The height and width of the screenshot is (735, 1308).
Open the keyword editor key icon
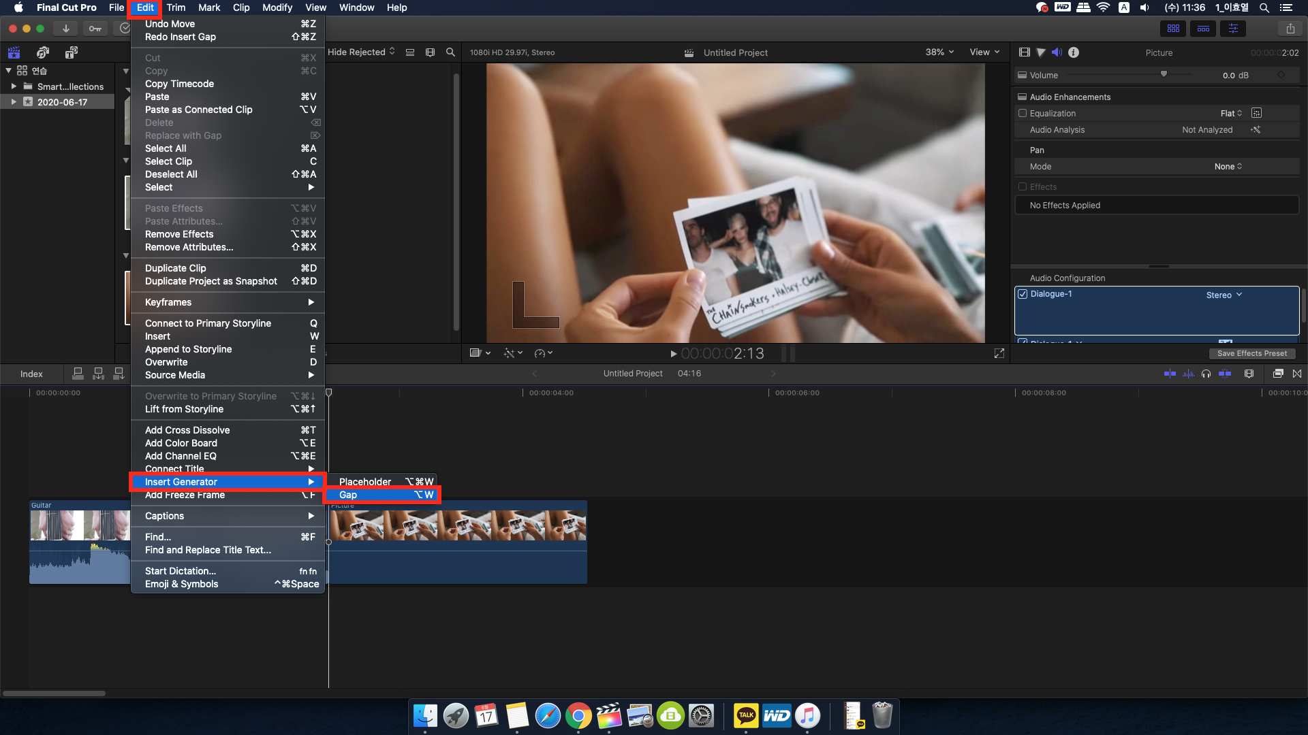click(x=95, y=29)
